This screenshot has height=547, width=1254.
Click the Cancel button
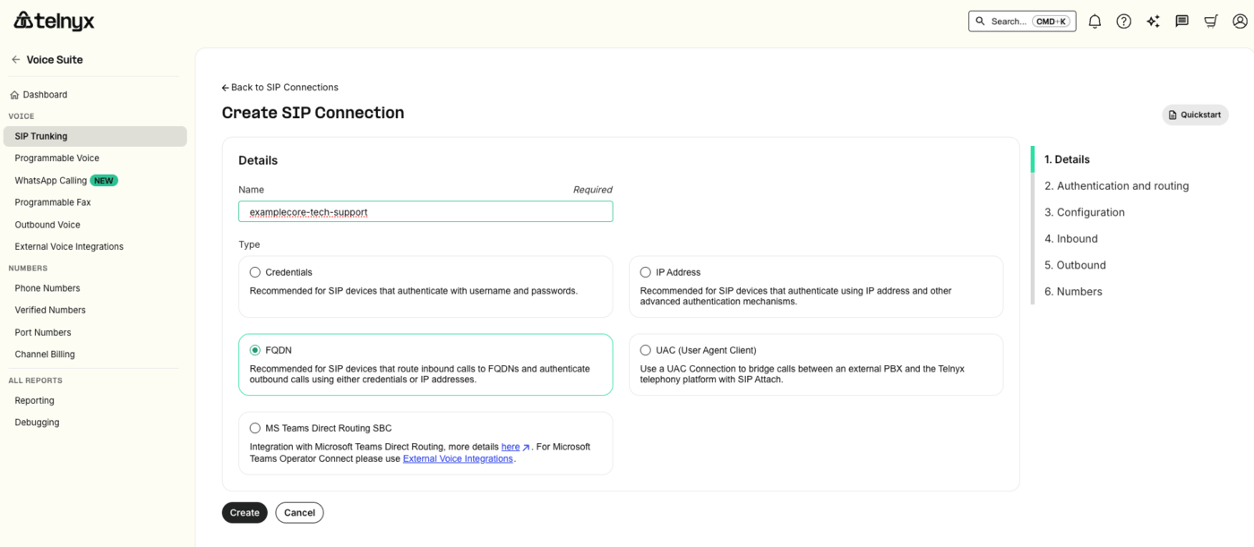click(299, 513)
